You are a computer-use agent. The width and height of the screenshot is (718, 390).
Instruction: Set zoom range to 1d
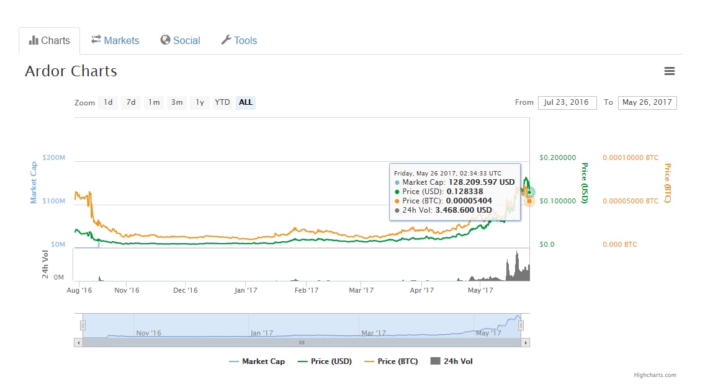click(x=108, y=102)
